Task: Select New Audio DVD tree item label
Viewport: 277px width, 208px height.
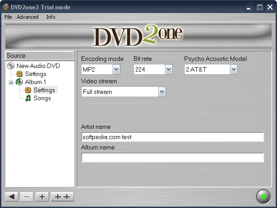Action: [38, 66]
